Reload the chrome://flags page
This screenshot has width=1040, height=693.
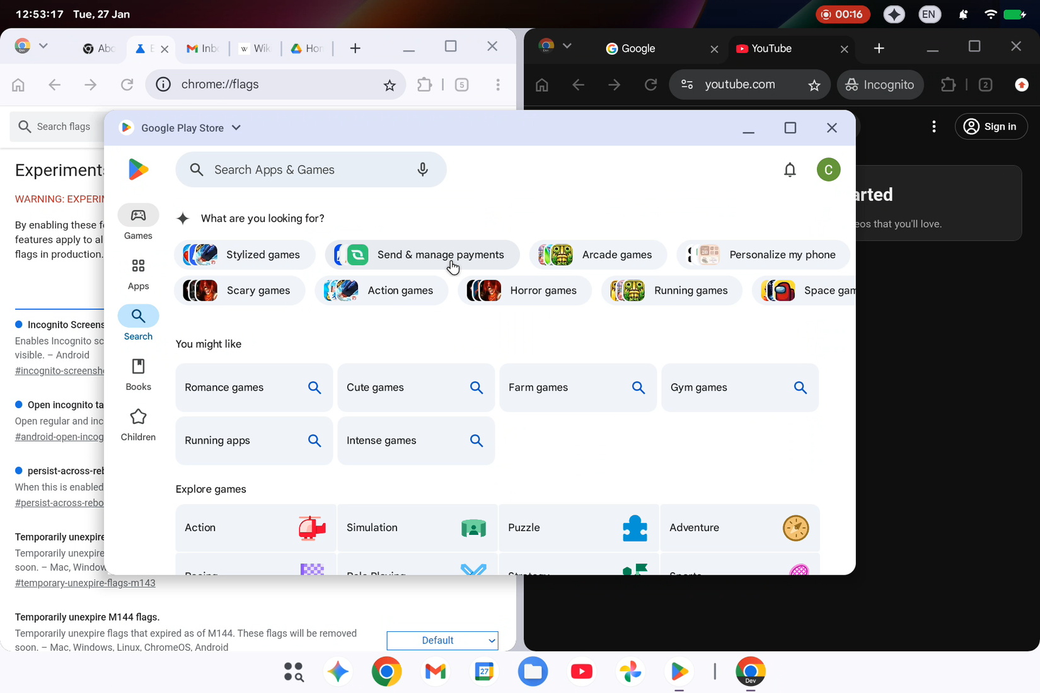pyautogui.click(x=127, y=84)
